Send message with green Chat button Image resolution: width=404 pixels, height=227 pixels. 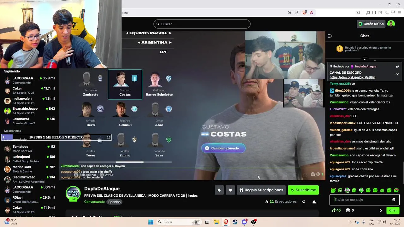393,210
